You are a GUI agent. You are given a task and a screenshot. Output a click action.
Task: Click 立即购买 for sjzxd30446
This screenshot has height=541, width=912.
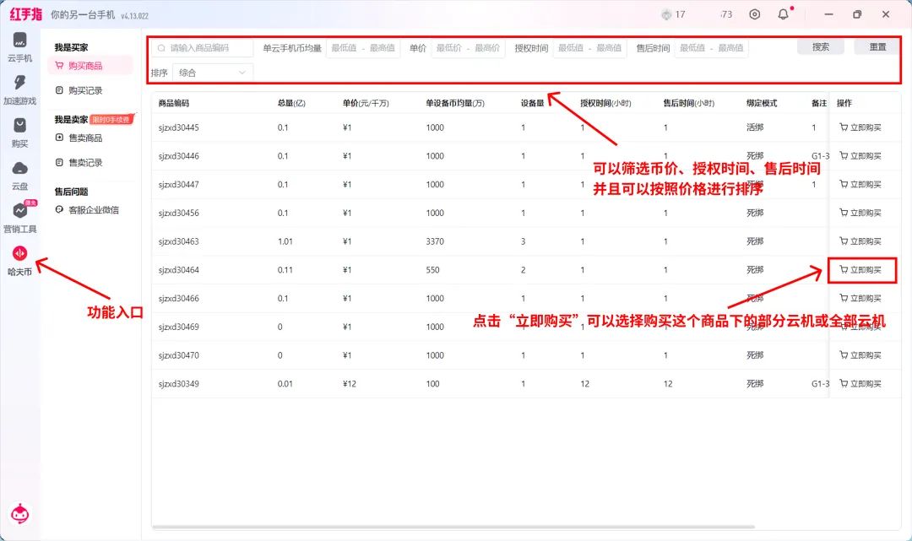(x=860, y=156)
